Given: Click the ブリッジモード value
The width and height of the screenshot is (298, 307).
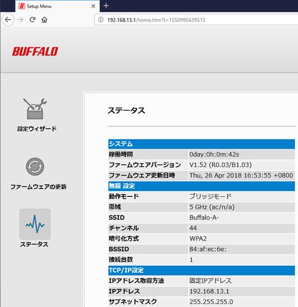Looking at the screenshot, I should [211, 196].
